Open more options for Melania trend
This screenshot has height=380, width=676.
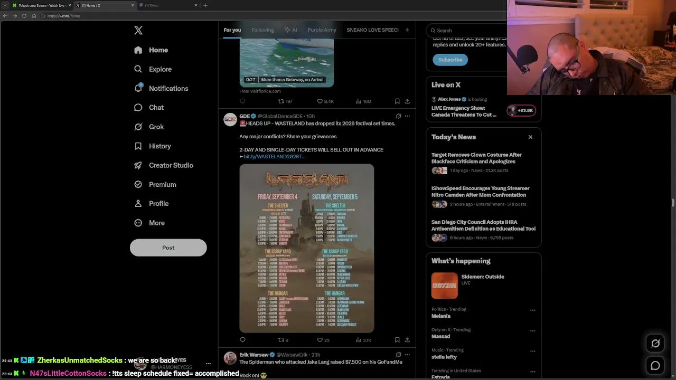click(x=532, y=310)
